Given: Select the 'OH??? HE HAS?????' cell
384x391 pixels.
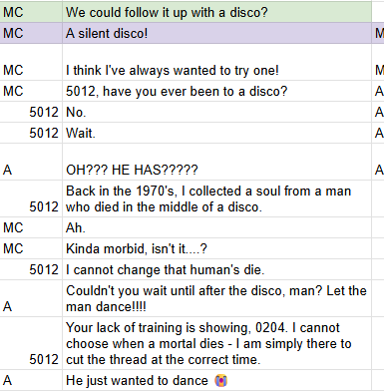Looking at the screenshot, I should (x=216, y=162).
